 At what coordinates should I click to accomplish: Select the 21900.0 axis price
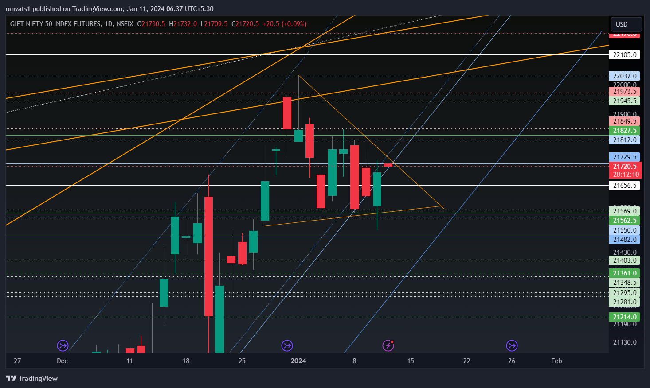coord(625,114)
